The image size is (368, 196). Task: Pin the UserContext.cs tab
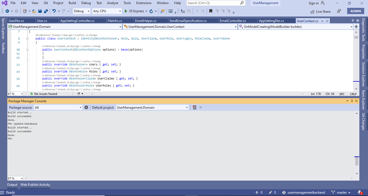(x=322, y=21)
